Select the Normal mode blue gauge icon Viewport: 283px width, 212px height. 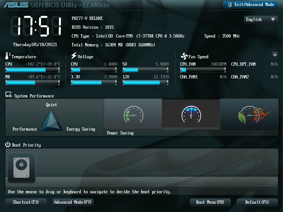(x=191, y=114)
